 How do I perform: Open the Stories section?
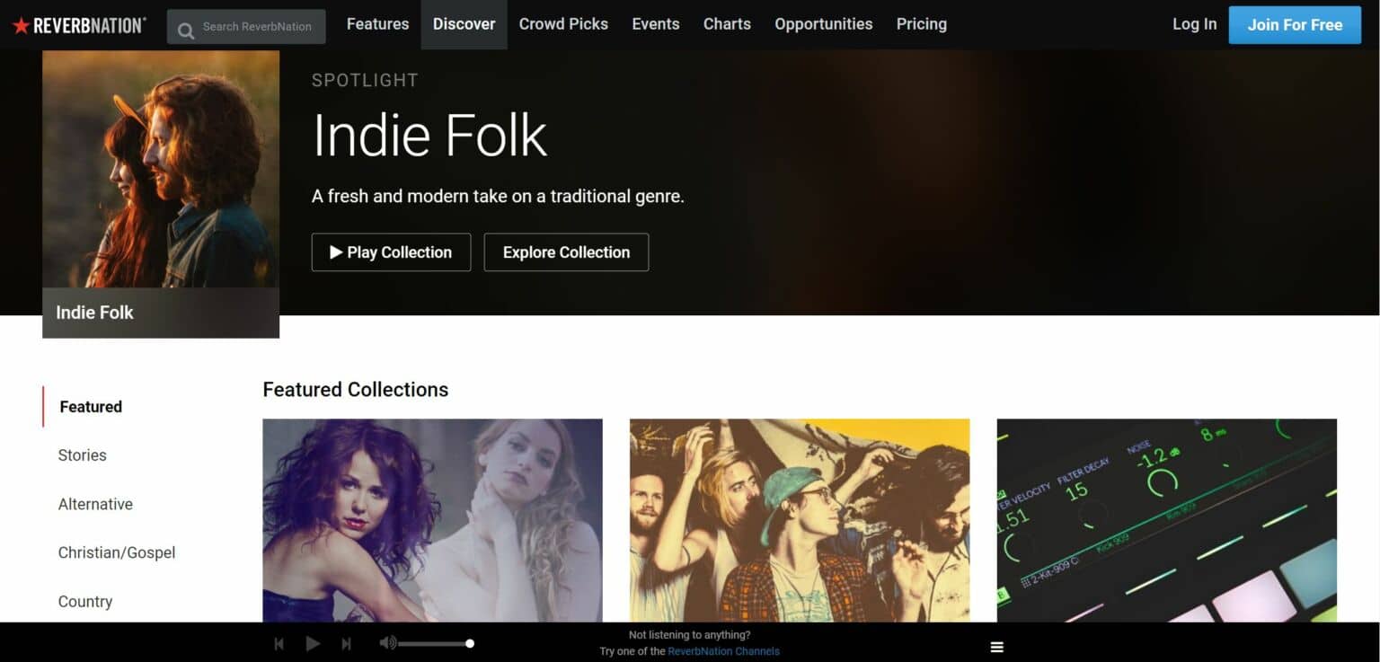tap(82, 455)
